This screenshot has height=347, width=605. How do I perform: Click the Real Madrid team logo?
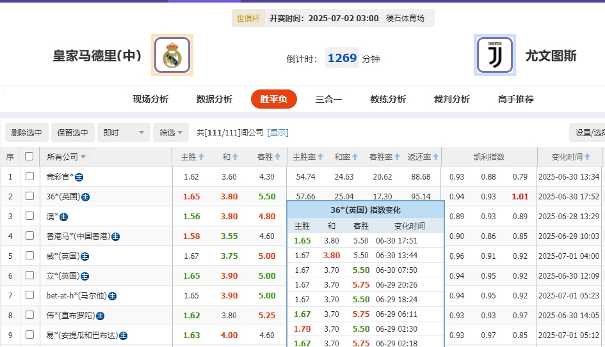(x=172, y=56)
